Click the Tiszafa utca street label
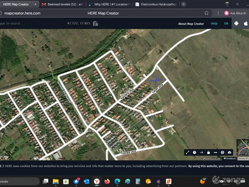Viewport: 249px width, 187px height. pyautogui.click(x=129, y=152)
